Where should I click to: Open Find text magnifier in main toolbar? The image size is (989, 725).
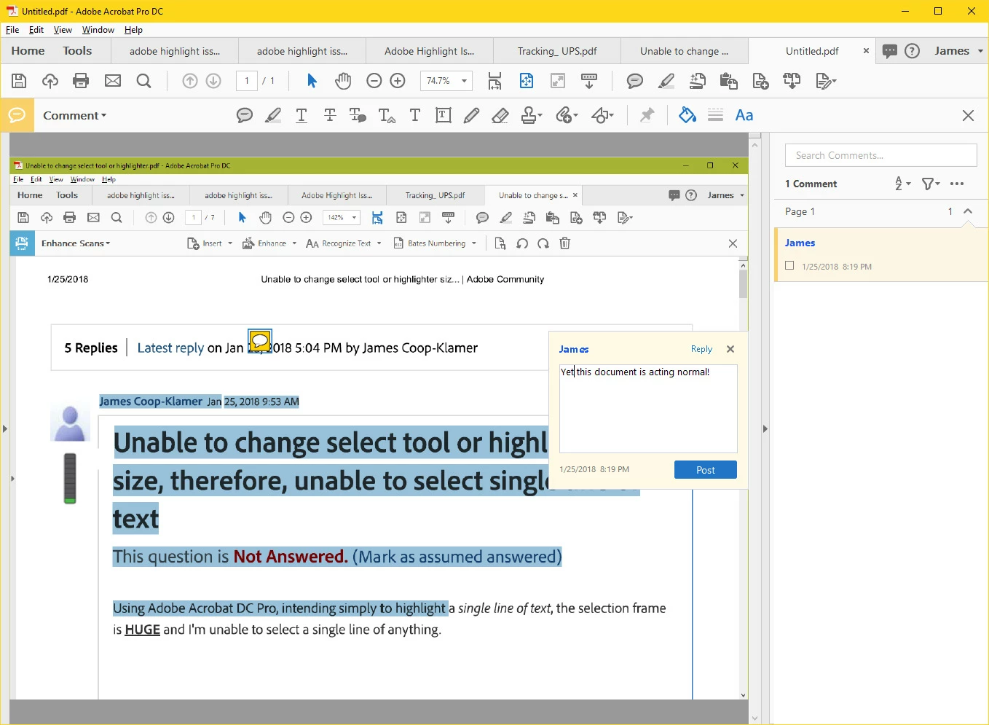click(x=144, y=81)
